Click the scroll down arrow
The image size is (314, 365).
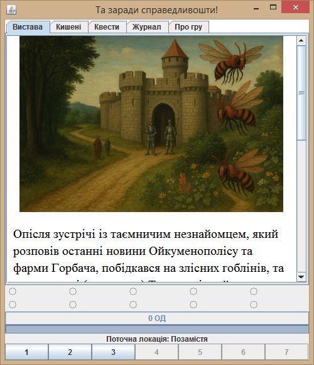(x=301, y=276)
